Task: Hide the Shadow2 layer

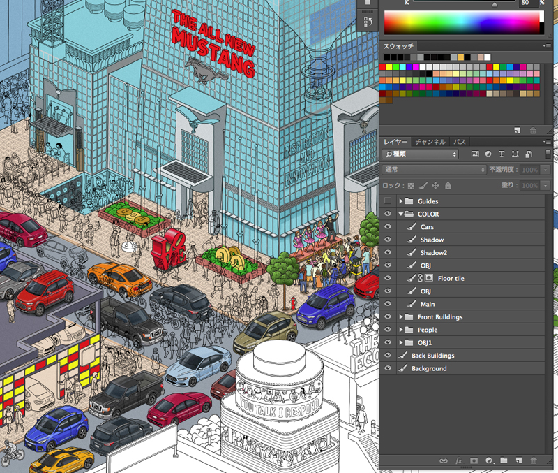Action: point(388,252)
